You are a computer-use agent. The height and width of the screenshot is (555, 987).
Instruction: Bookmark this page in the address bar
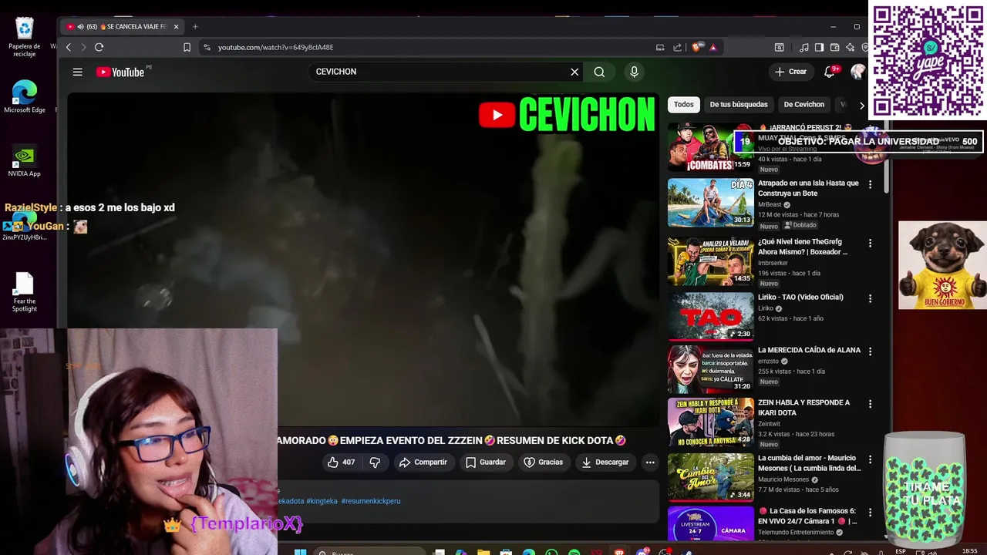tap(187, 47)
